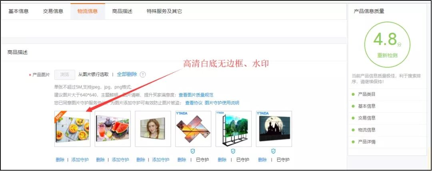
Task: Click 已守护 under the sunset screens image
Action: [202, 160]
